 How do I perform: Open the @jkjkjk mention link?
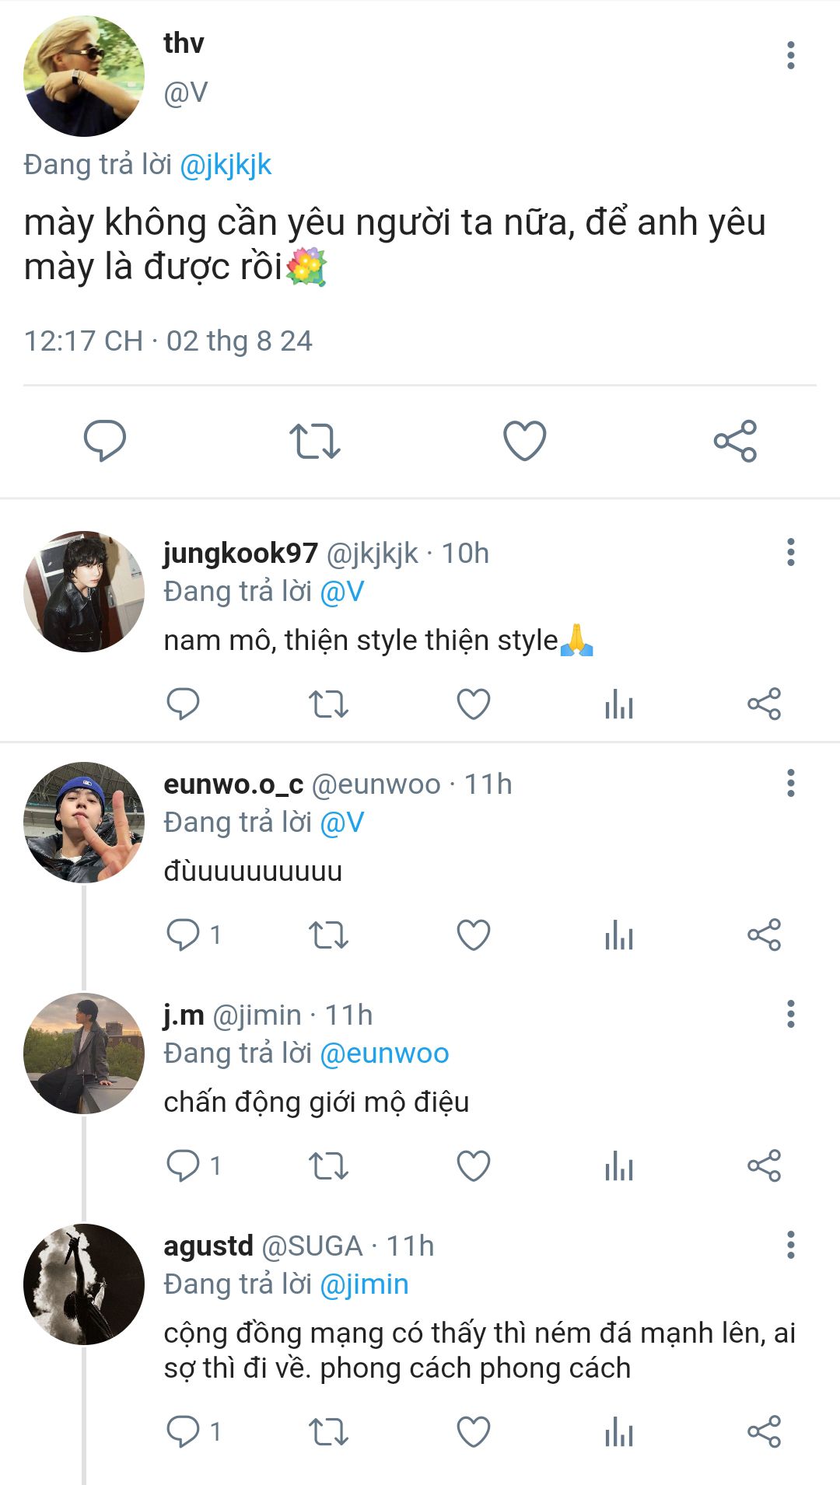click(226, 165)
